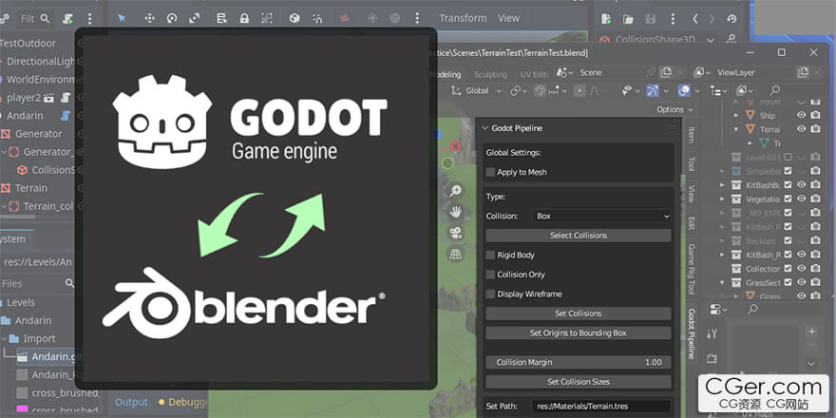Open Global transform orientation dropdown
The width and height of the screenshot is (836, 418).
[x=477, y=90]
